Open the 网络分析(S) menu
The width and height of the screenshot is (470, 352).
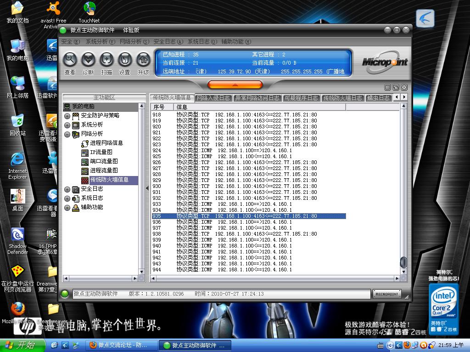coord(134,42)
